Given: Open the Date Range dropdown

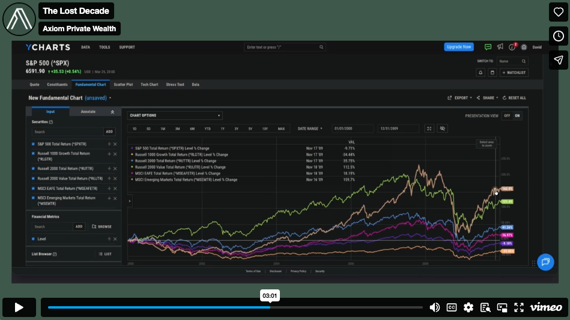Looking at the screenshot, I should tap(310, 128).
